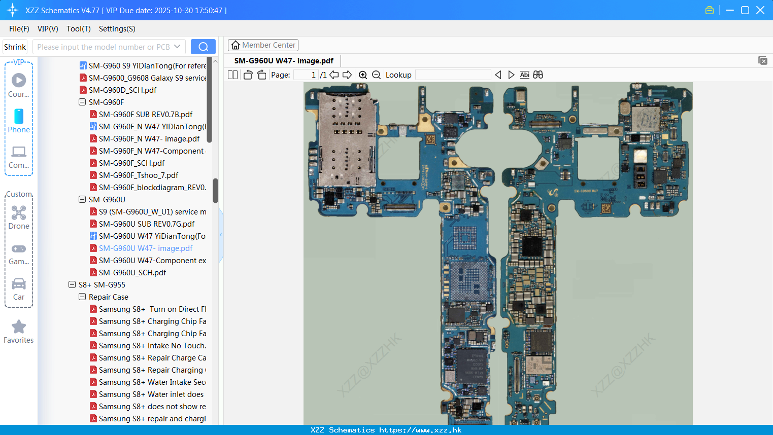Image resolution: width=773 pixels, height=435 pixels.
Task: Find next lookup result
Action: coord(511,75)
